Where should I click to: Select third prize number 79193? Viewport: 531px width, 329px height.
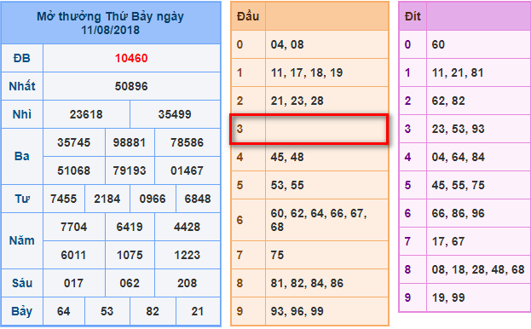[130, 170]
